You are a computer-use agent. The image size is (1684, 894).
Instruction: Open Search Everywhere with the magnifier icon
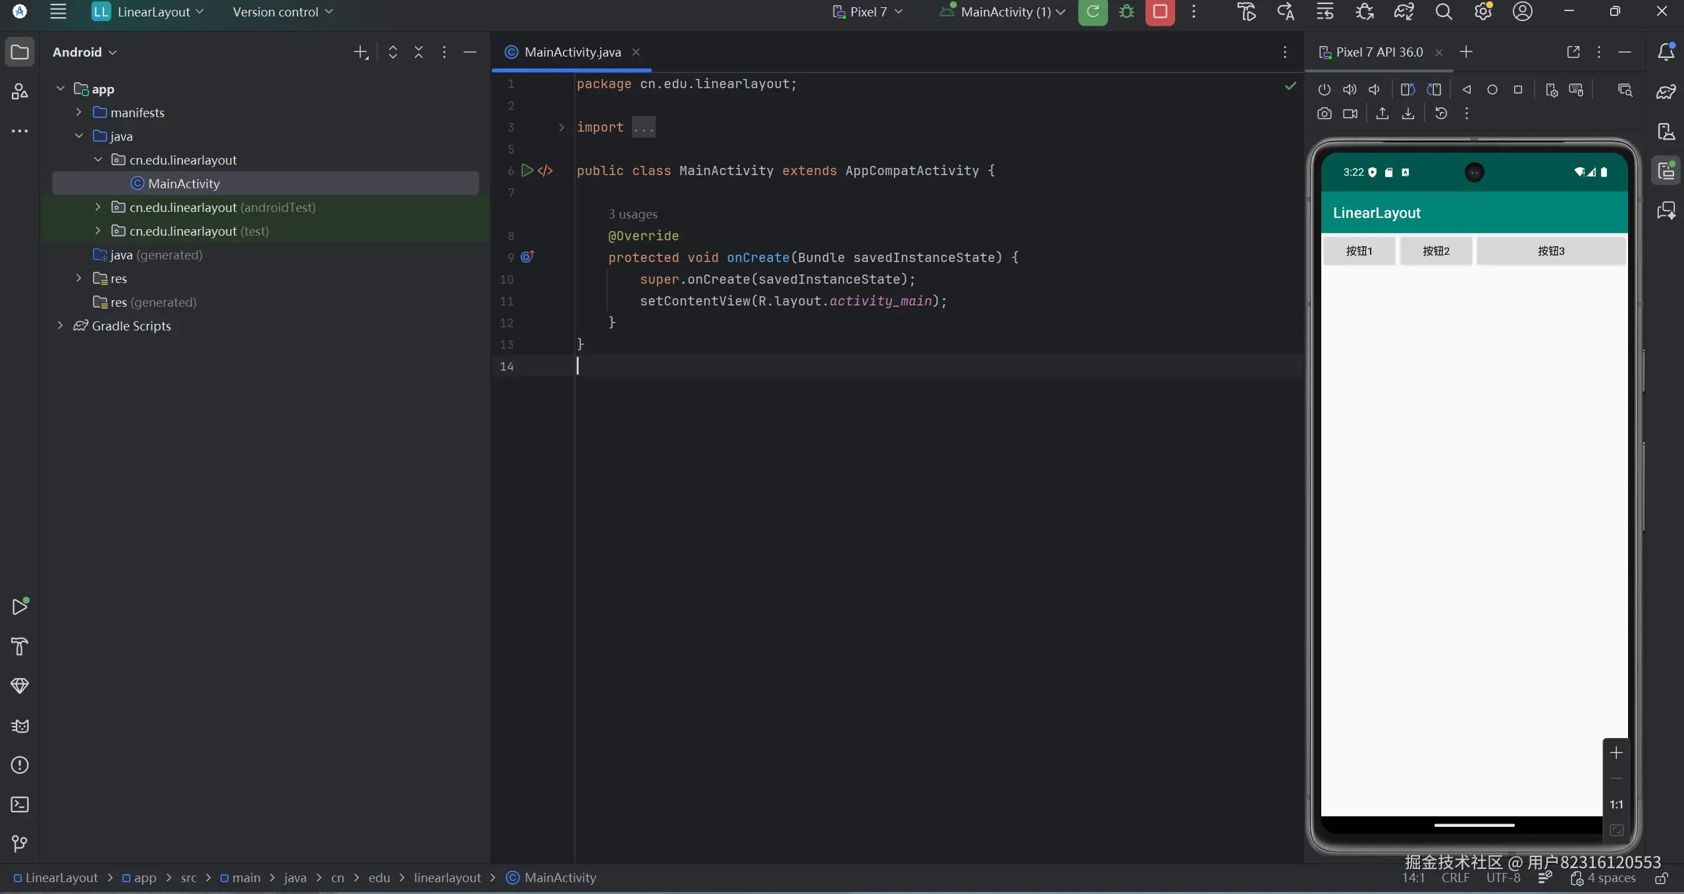click(x=1443, y=12)
